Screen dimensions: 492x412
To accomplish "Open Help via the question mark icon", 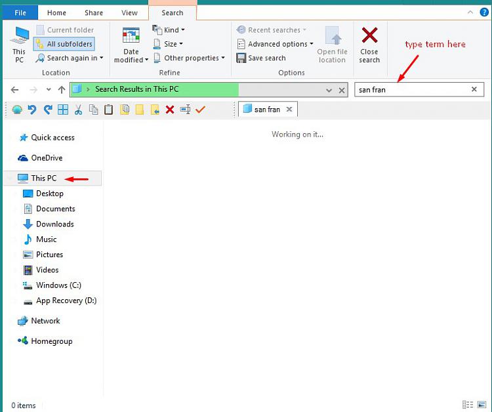I will [484, 12].
